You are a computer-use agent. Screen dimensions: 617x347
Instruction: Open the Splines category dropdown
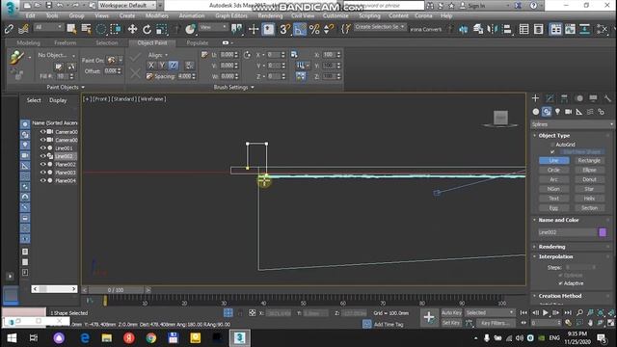coord(572,124)
